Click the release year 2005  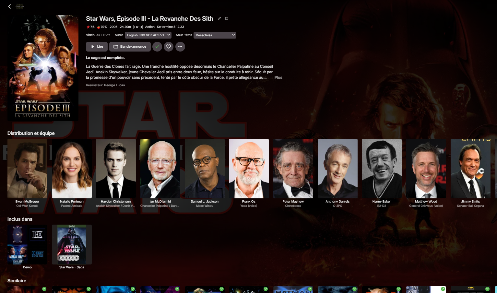(113, 27)
